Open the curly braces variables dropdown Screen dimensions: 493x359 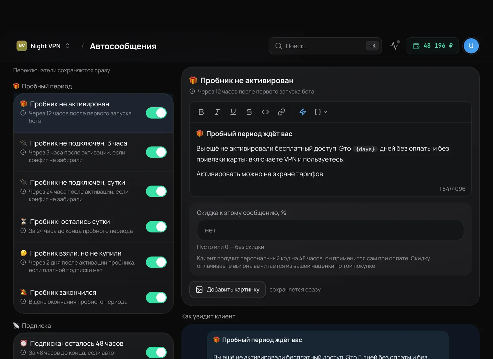click(x=320, y=112)
